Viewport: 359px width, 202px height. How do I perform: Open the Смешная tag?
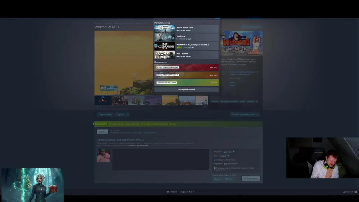point(250,102)
